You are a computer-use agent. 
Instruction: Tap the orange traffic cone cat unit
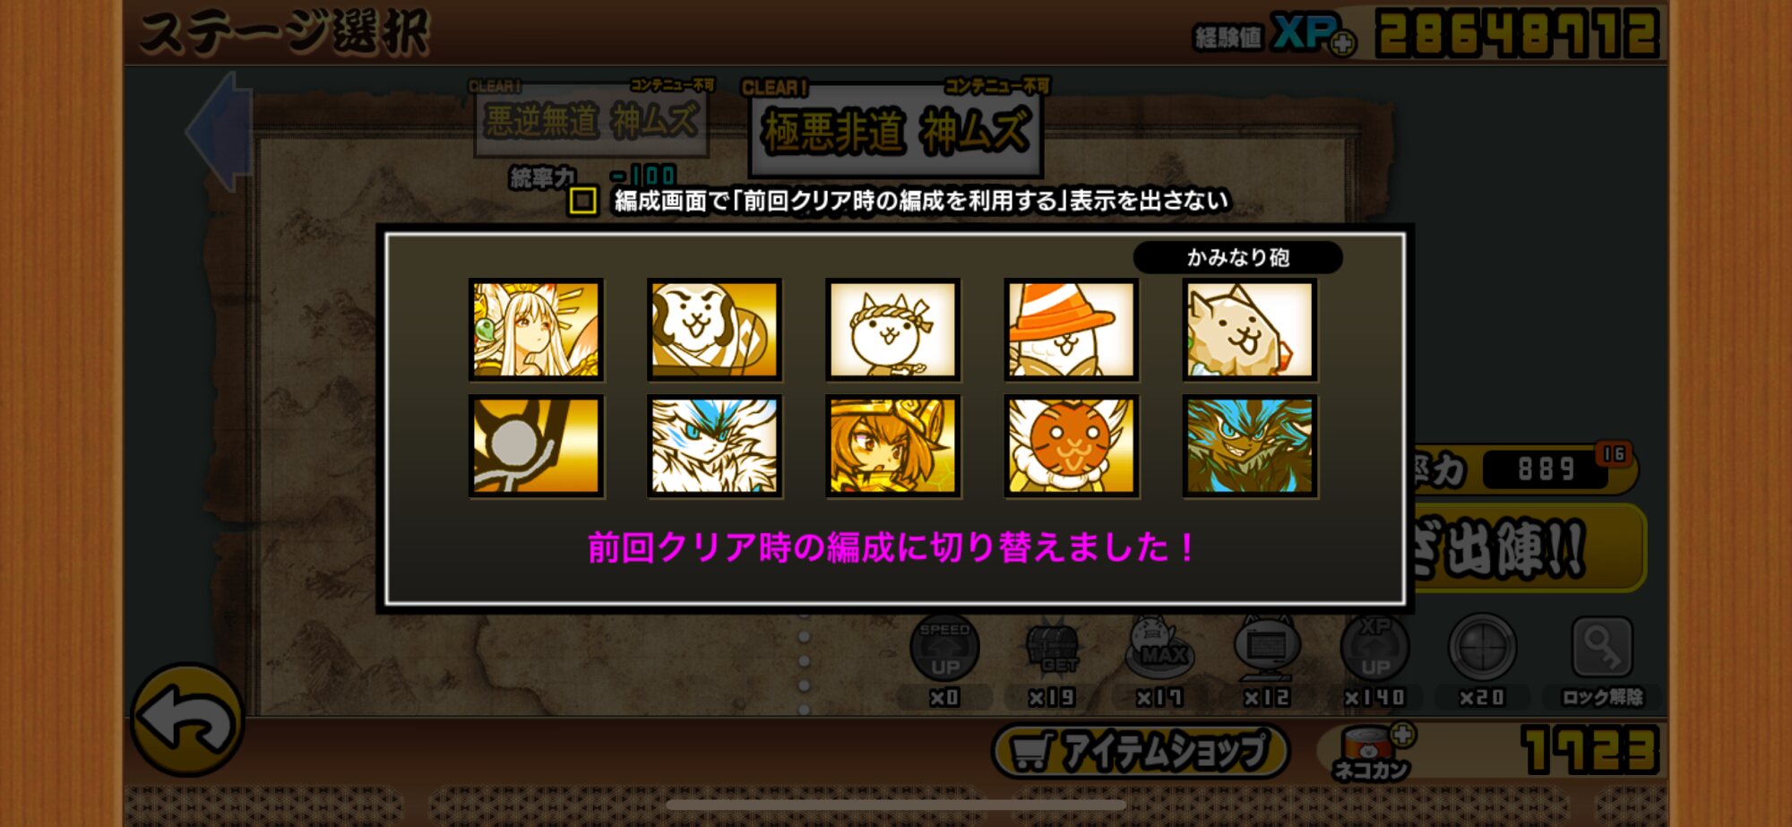click(x=1071, y=330)
